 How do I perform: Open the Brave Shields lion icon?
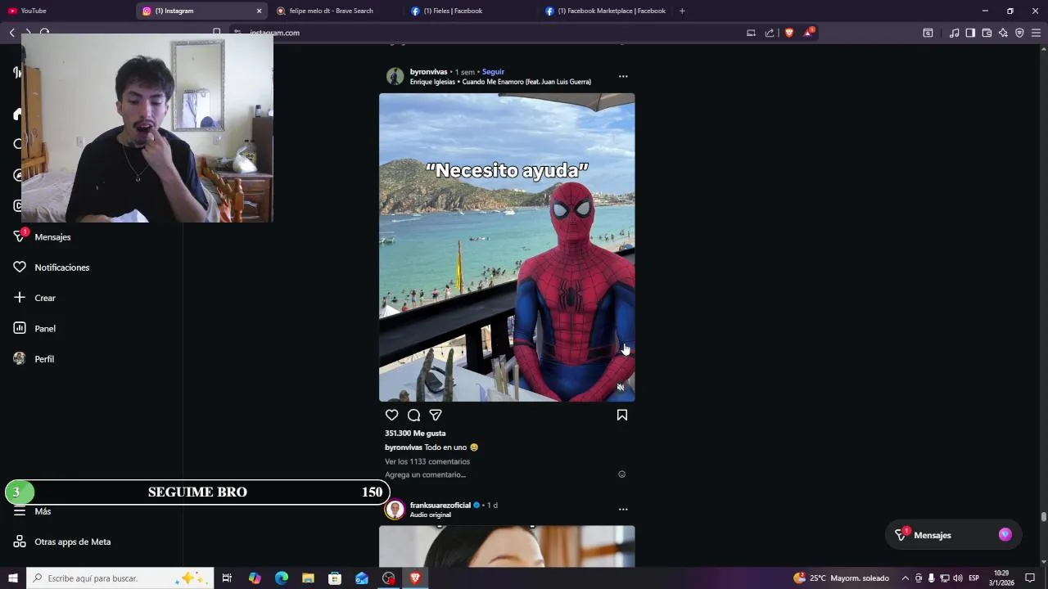click(789, 33)
